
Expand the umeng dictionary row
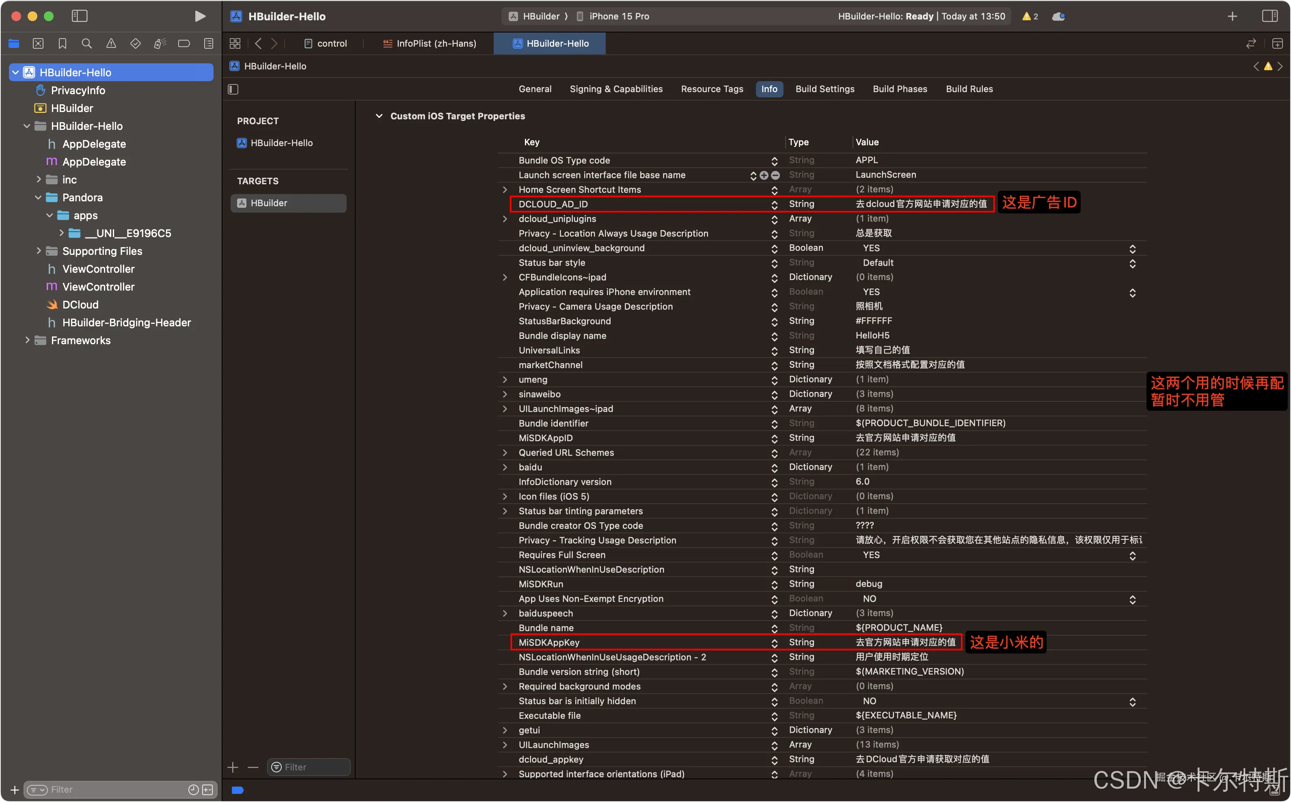tap(504, 379)
